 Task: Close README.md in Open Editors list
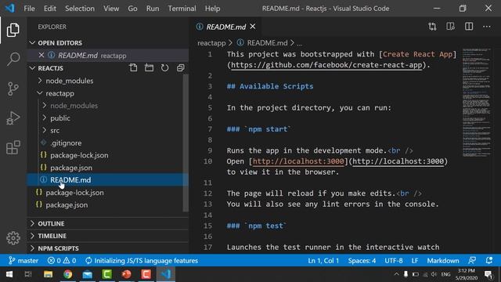[x=41, y=56]
